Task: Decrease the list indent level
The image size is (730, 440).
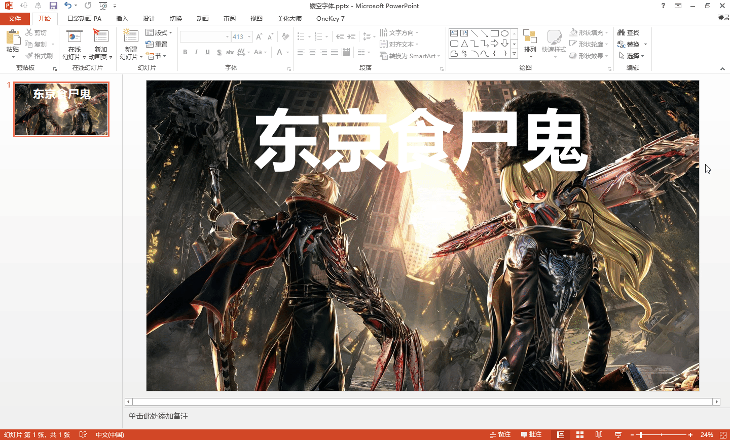Action: tap(340, 36)
